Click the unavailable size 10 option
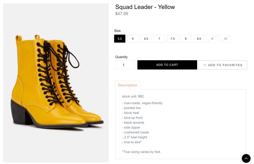The image size is (254, 164). (x=225, y=39)
